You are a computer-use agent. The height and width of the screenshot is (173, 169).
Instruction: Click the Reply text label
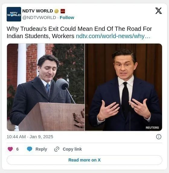coord(41,149)
